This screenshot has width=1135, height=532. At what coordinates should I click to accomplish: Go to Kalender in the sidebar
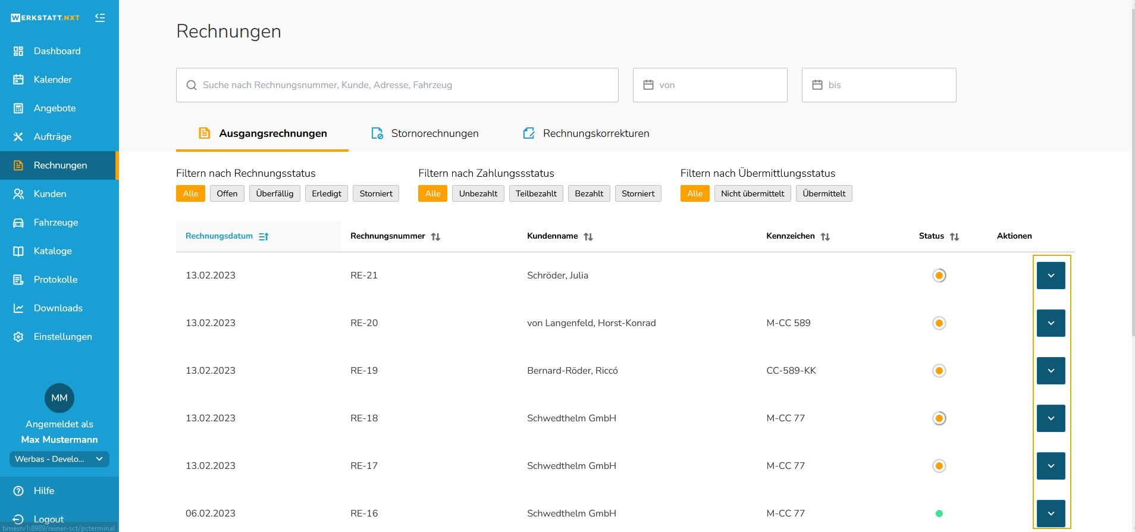(x=58, y=80)
